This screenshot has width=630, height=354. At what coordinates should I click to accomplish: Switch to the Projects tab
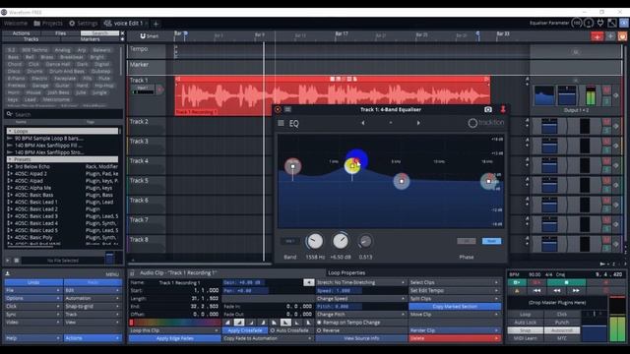point(48,24)
